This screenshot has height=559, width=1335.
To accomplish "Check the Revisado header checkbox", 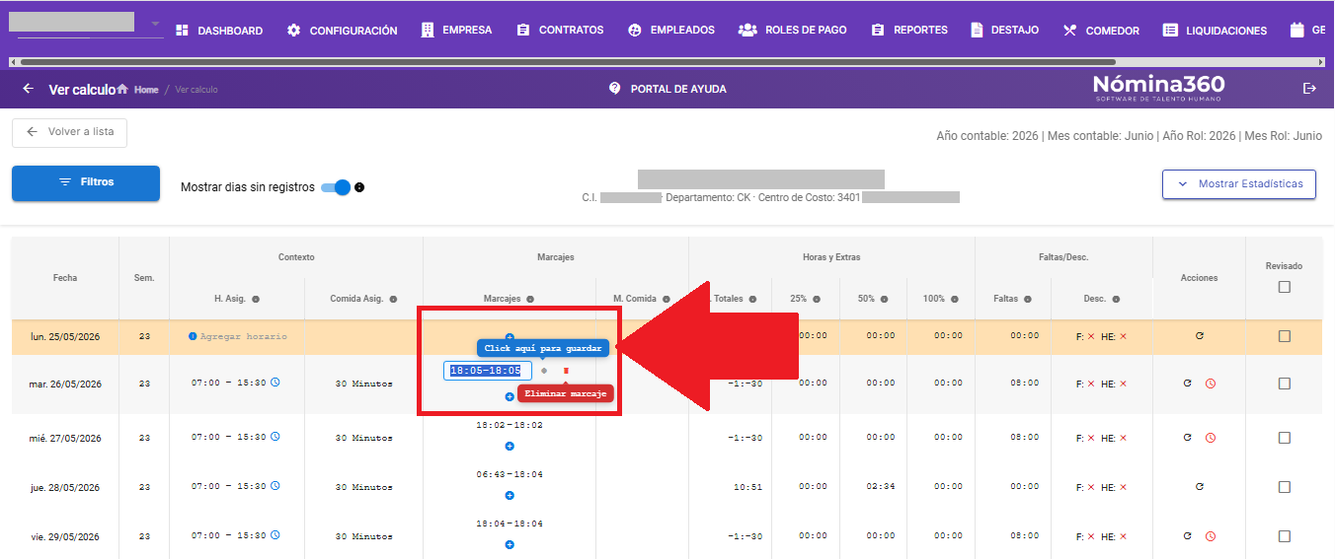I will (x=1284, y=287).
